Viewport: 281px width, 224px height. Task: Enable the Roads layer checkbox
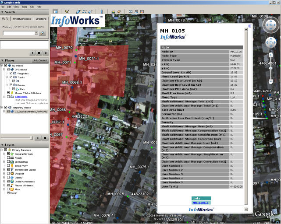[8, 157]
